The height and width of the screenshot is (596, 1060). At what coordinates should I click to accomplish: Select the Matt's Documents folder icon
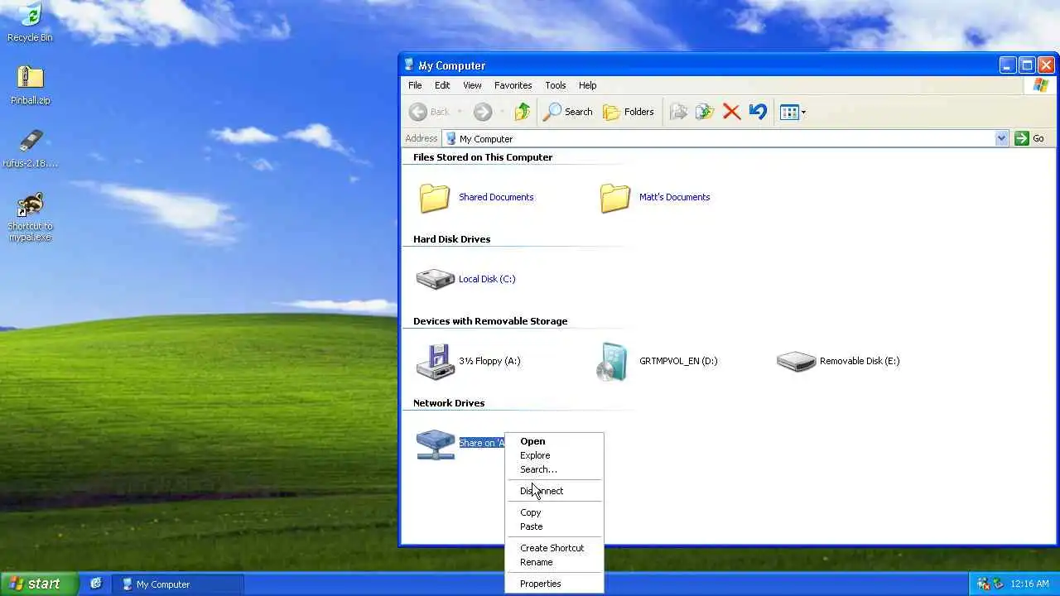point(615,198)
